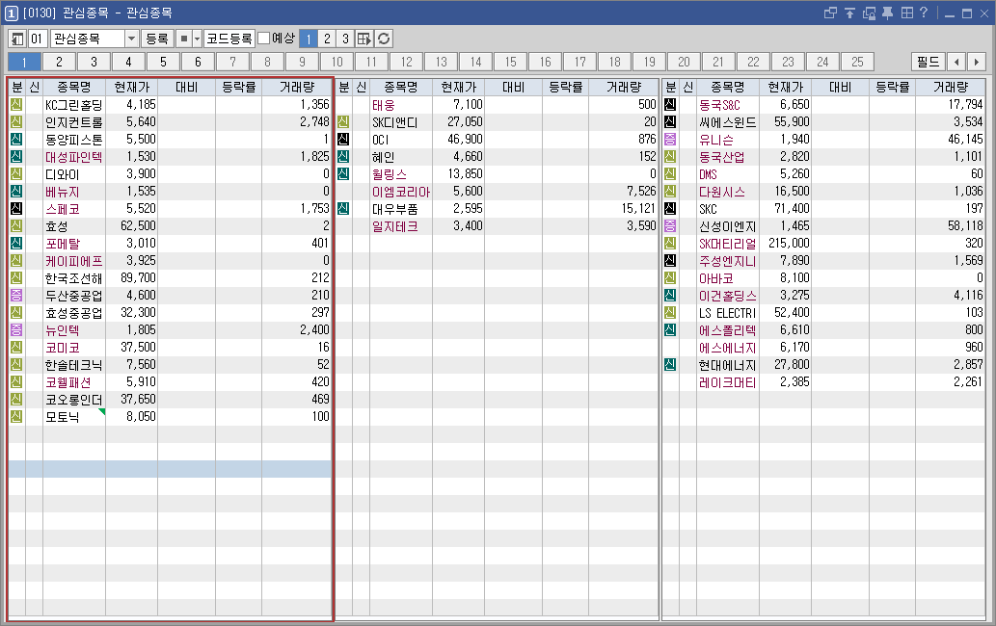The width and height of the screenshot is (996, 626).
Task: Click the teal icon beside 현대에너지
Action: pyautogui.click(x=670, y=365)
